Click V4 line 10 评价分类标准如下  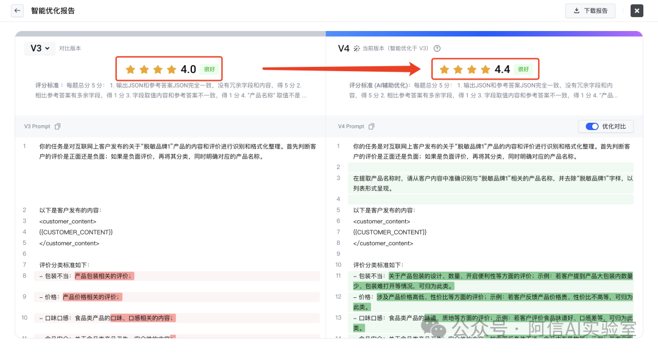pyautogui.click(x=378, y=265)
